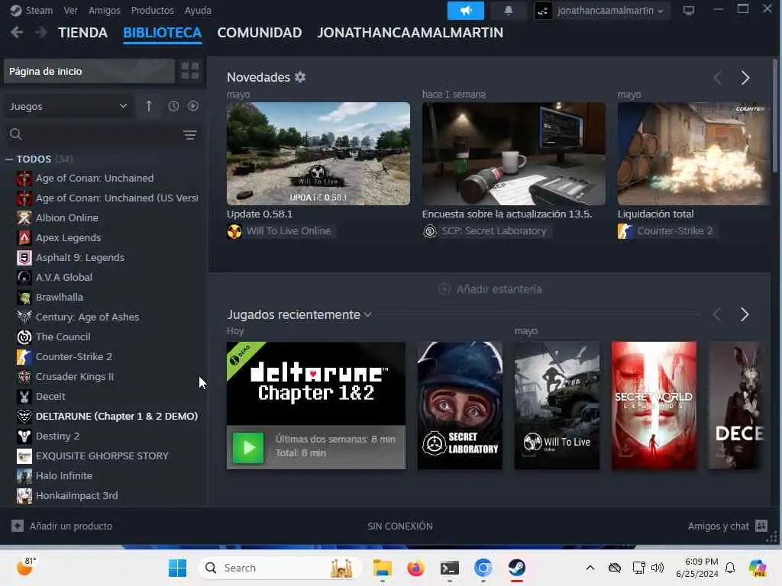Select DELTARUNE (Chapter 1 & 2 DEMO)

tap(117, 416)
